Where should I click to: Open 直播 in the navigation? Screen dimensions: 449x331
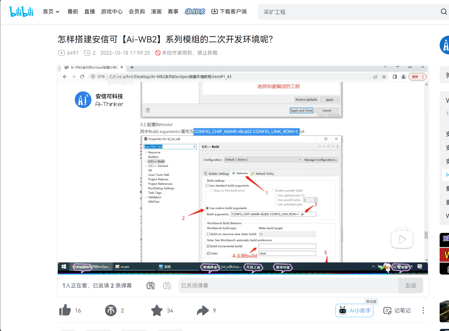pos(89,11)
